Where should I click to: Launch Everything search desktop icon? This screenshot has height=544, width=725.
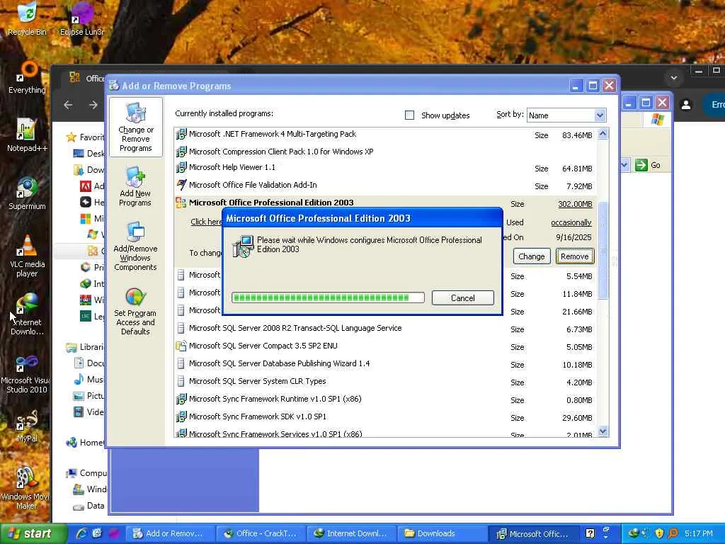[x=27, y=76]
